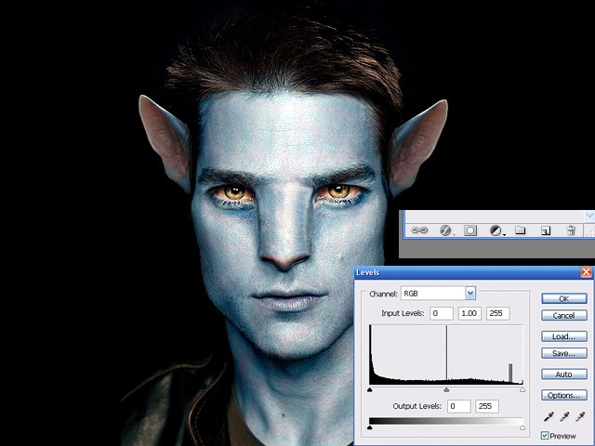Viewport: 595px width, 446px height.
Task: Create a new layer group folder
Action: [521, 230]
